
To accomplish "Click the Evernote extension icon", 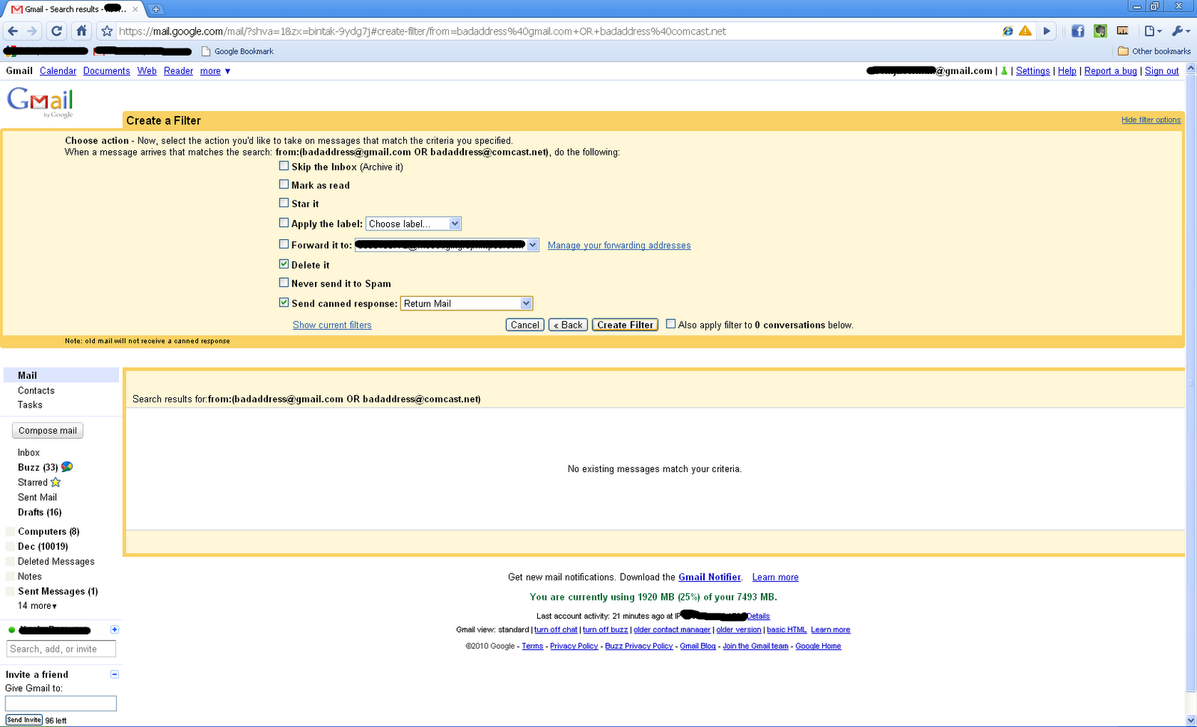I will (1099, 31).
